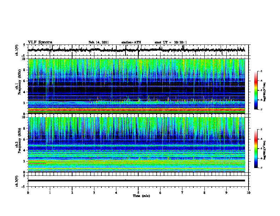Click inside the ch.2 spectrogram panel
The image size is (280, 216).
pos(136,145)
